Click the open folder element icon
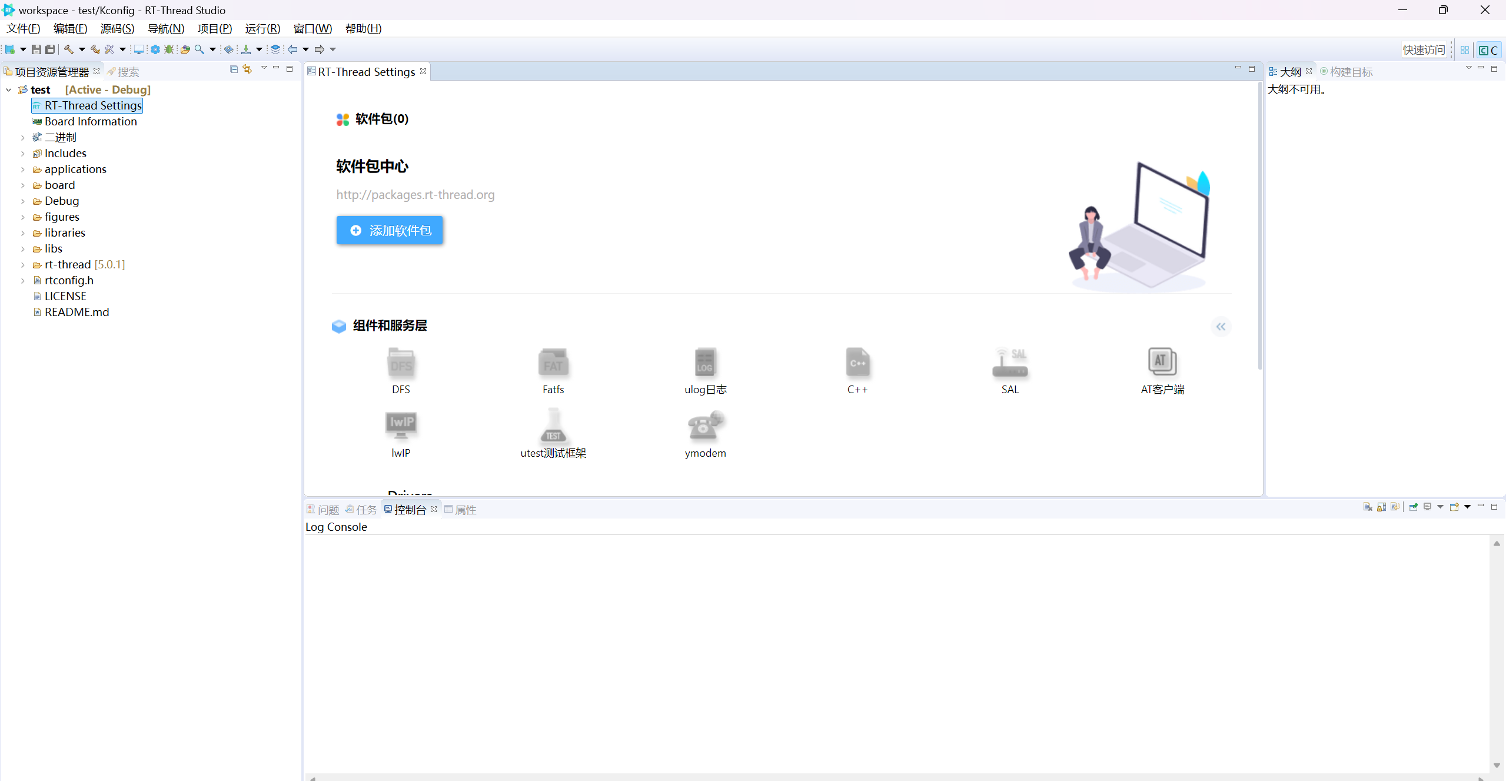The height and width of the screenshot is (781, 1506). coord(185,49)
